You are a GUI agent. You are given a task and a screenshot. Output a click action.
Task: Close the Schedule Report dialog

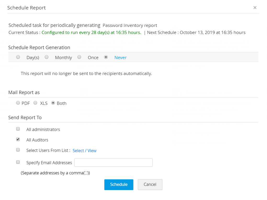255,8
